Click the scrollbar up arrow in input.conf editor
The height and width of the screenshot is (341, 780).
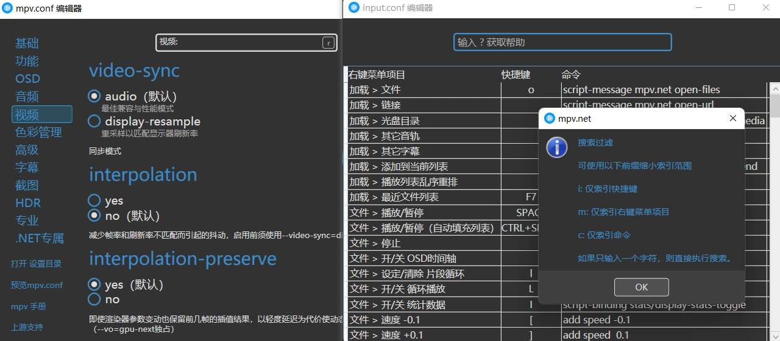[775, 88]
